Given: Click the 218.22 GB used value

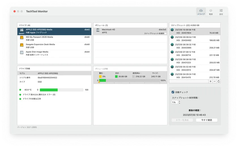Looking at the screenshot, I should 141,76.
